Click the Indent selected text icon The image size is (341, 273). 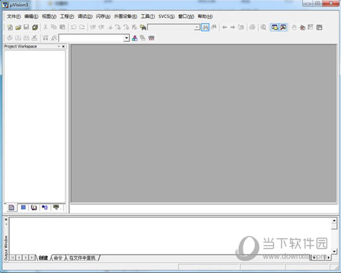pyautogui.click(x=93, y=27)
